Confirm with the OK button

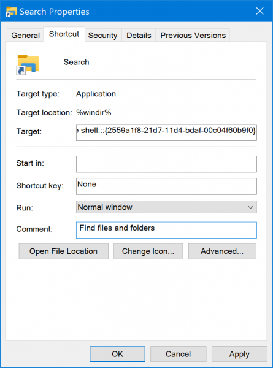(x=117, y=354)
